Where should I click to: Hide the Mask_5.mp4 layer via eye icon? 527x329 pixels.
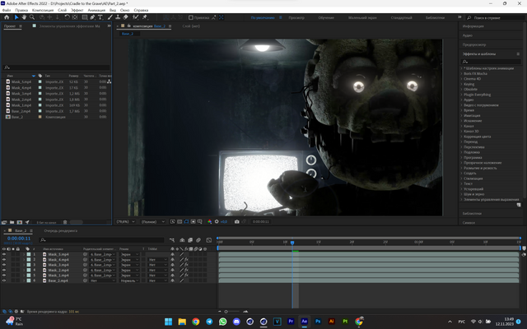4,254
